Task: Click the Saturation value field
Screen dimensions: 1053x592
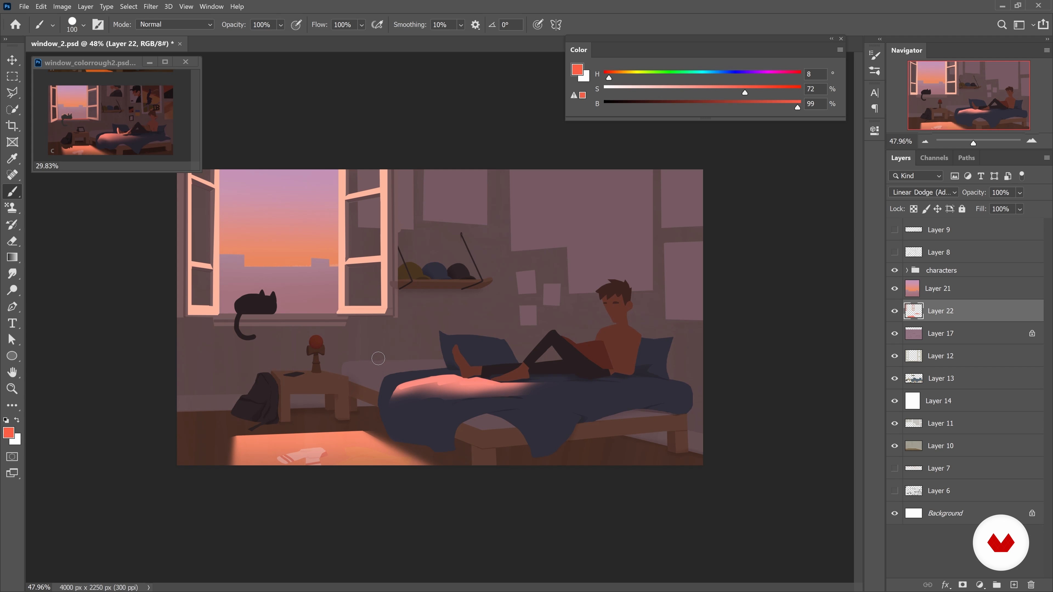Action: coord(815,89)
